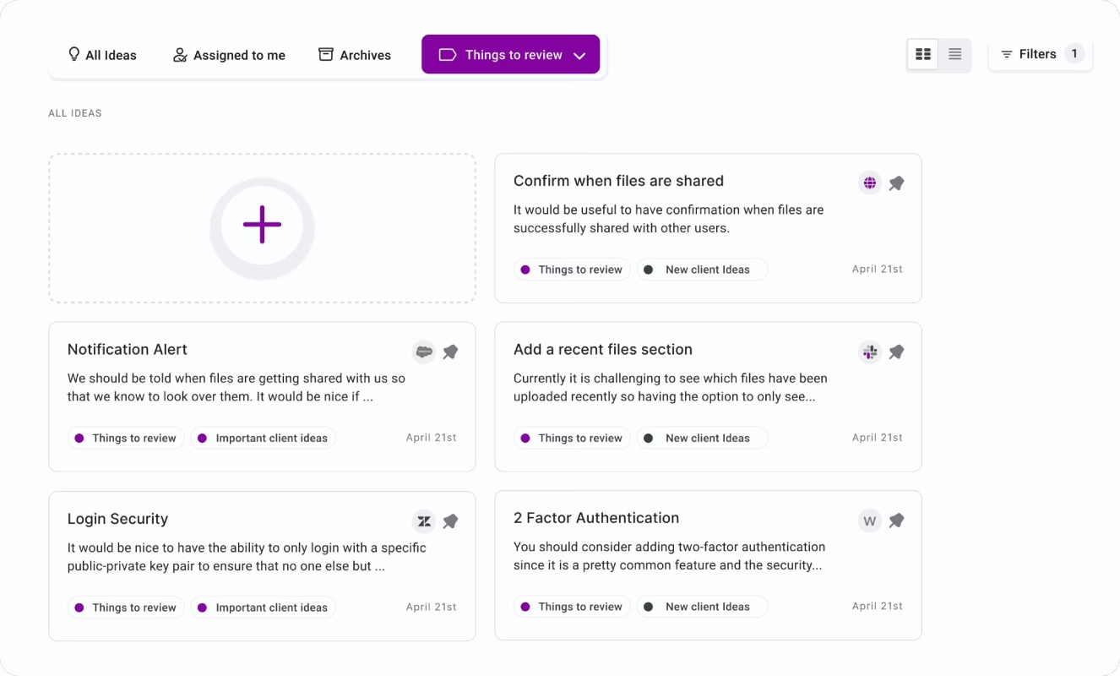Click New client Ideas tag on 2 Factor Authentication card

[x=702, y=607]
